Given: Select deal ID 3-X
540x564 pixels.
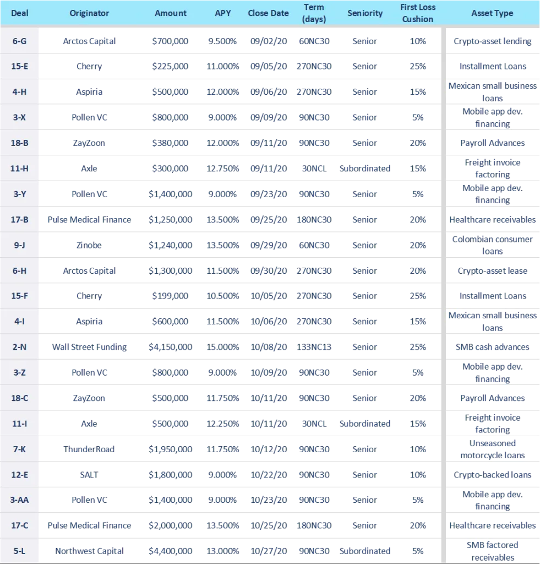Looking at the screenshot, I should click(19, 117).
